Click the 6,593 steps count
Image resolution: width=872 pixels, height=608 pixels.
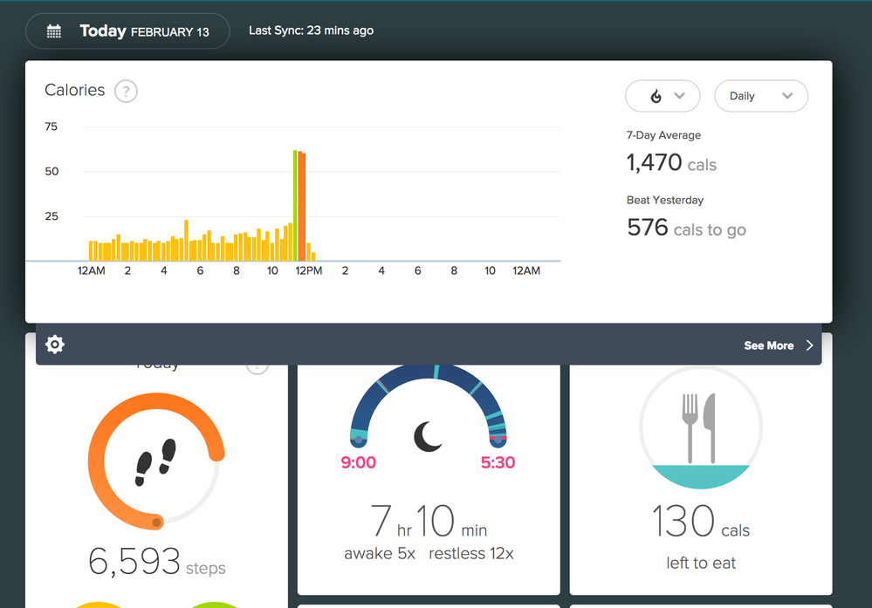pos(135,562)
